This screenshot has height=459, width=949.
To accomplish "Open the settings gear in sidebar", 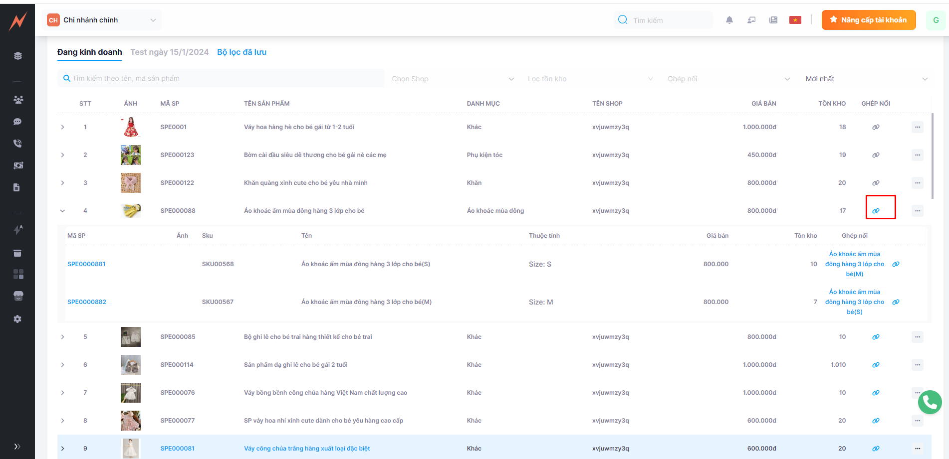I will point(18,319).
